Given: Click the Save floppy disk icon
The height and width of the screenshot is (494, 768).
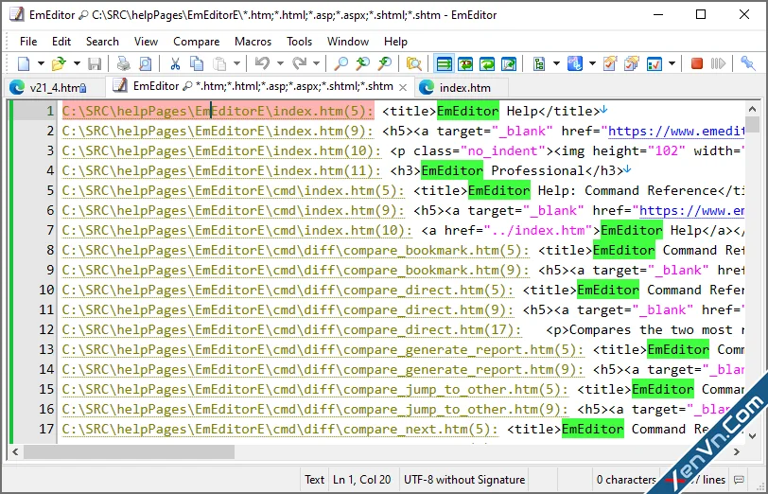Looking at the screenshot, I should click(x=95, y=63).
